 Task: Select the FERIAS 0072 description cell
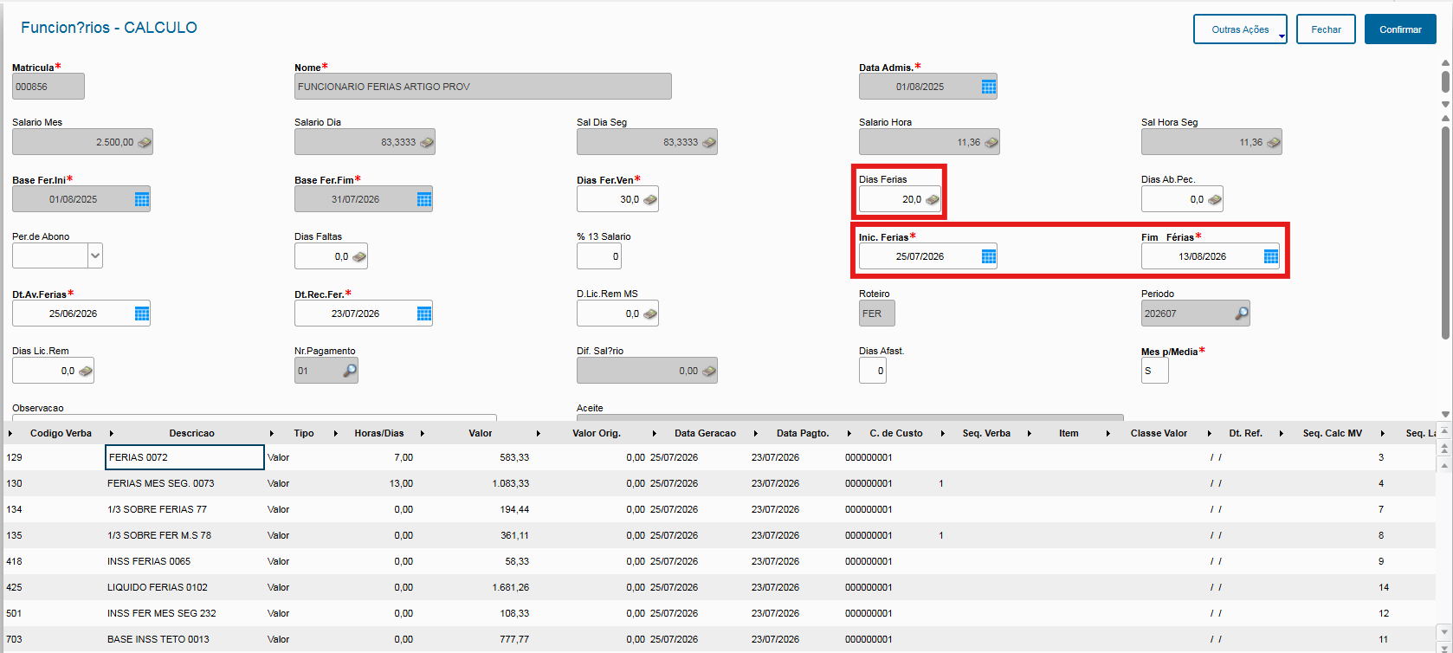pyautogui.click(x=184, y=457)
